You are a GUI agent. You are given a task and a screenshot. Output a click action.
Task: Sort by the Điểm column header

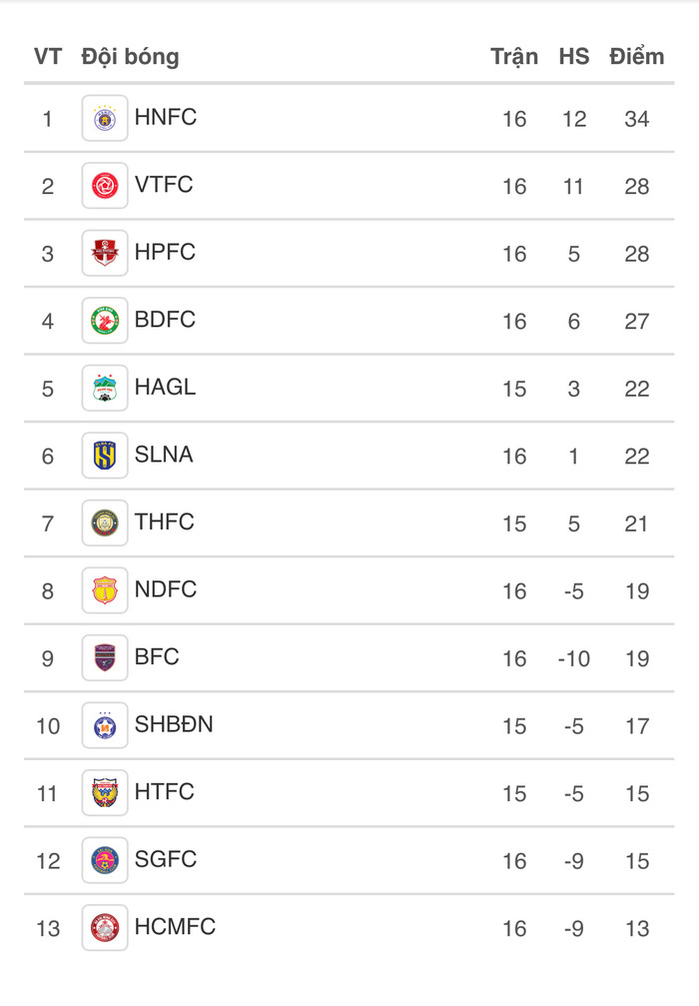pos(636,57)
